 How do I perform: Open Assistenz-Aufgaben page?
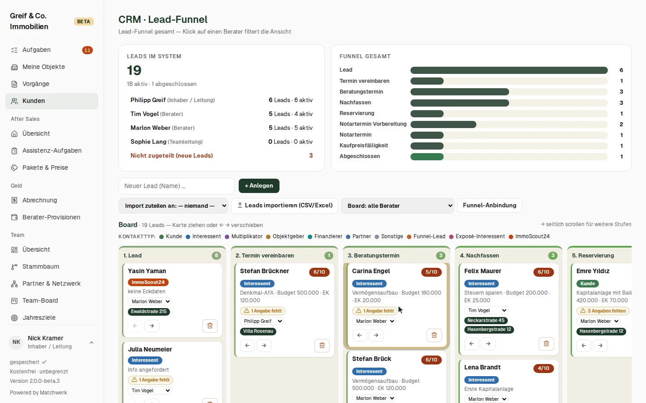pyautogui.click(x=52, y=151)
